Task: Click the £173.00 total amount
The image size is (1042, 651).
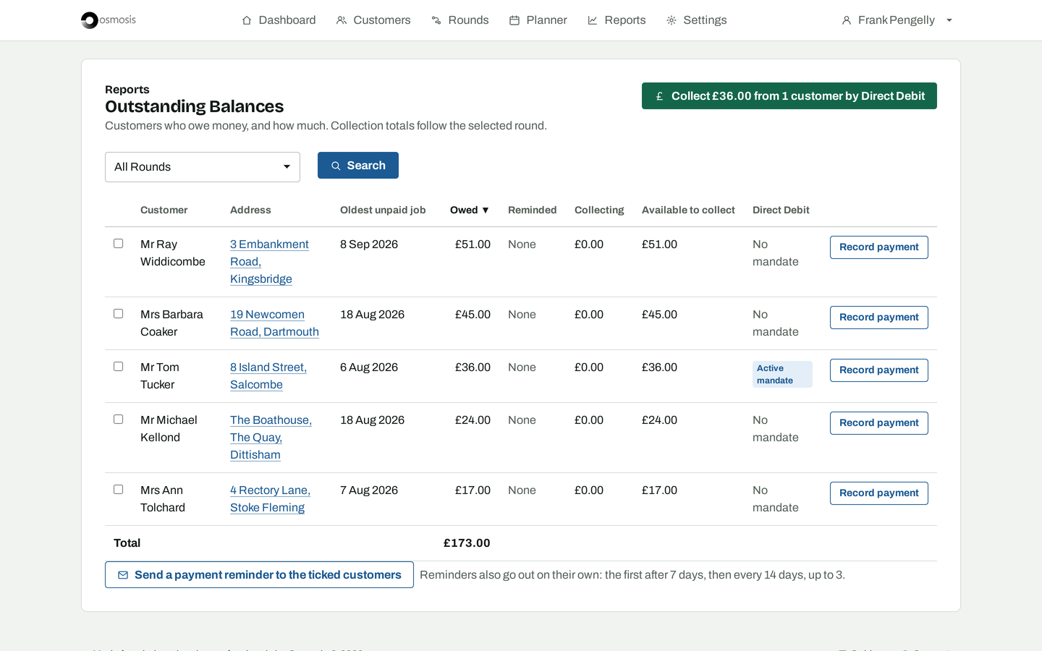Action: point(467,543)
